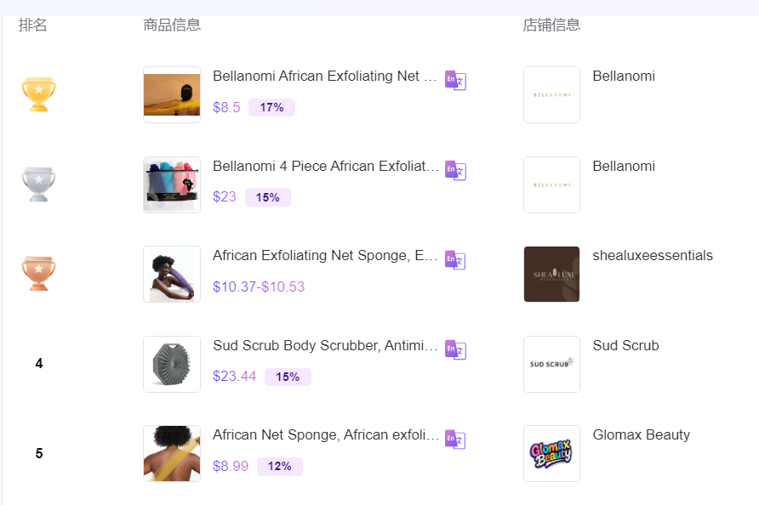This screenshot has height=505, width=759.
Task: Translate the Sud Scrub Body Scrubber title
Action: pyautogui.click(x=455, y=349)
